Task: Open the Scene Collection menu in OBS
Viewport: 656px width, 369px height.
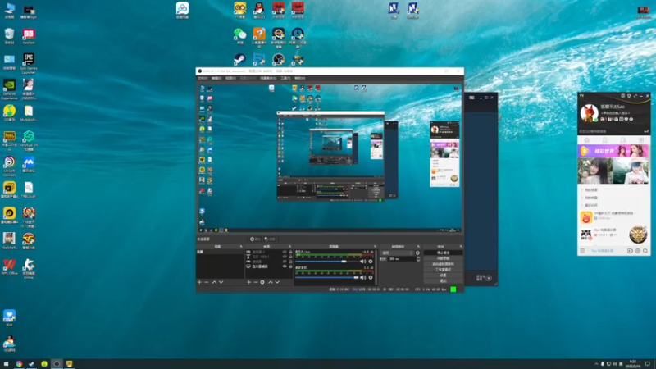Action: [268, 78]
